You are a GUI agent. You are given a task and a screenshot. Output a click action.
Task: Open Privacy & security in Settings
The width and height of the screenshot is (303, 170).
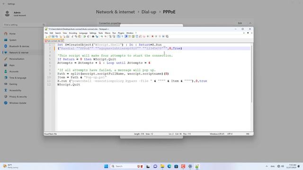(x=18, y=96)
